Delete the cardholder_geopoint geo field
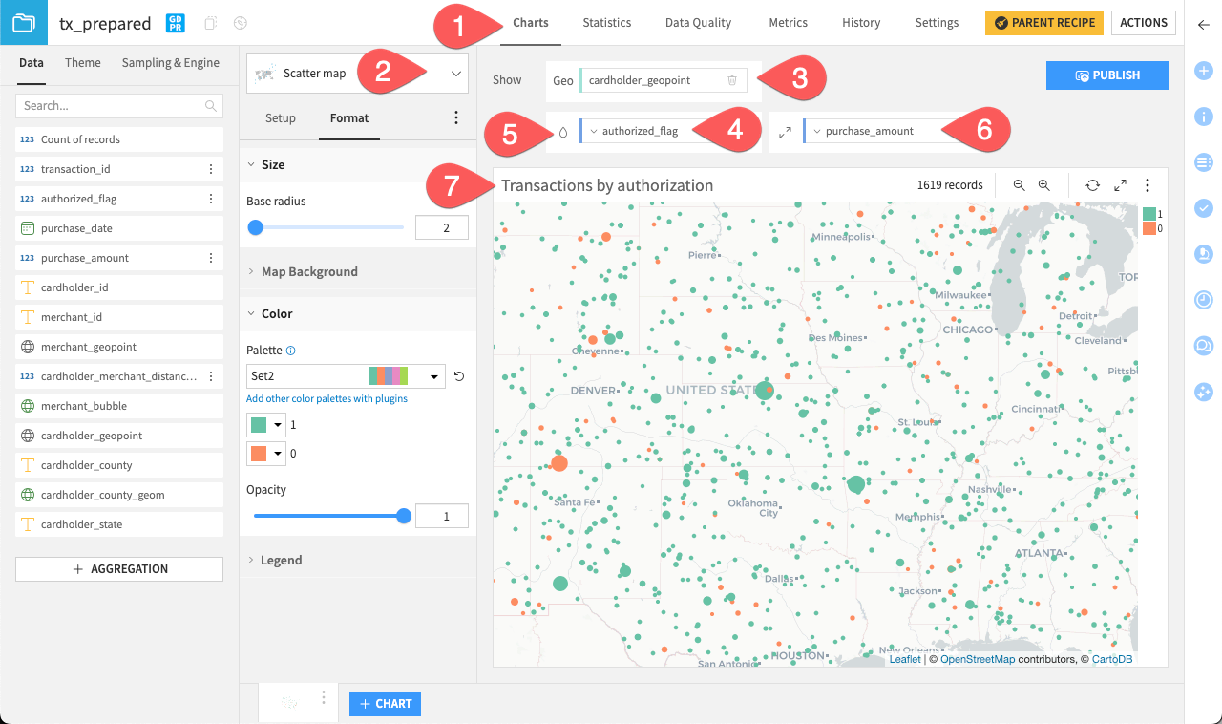 click(732, 80)
